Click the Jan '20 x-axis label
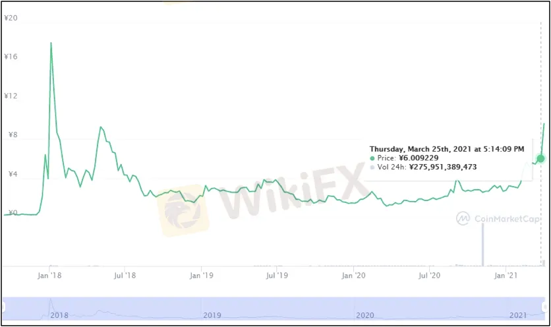This screenshot has height=327, width=551. click(355, 274)
